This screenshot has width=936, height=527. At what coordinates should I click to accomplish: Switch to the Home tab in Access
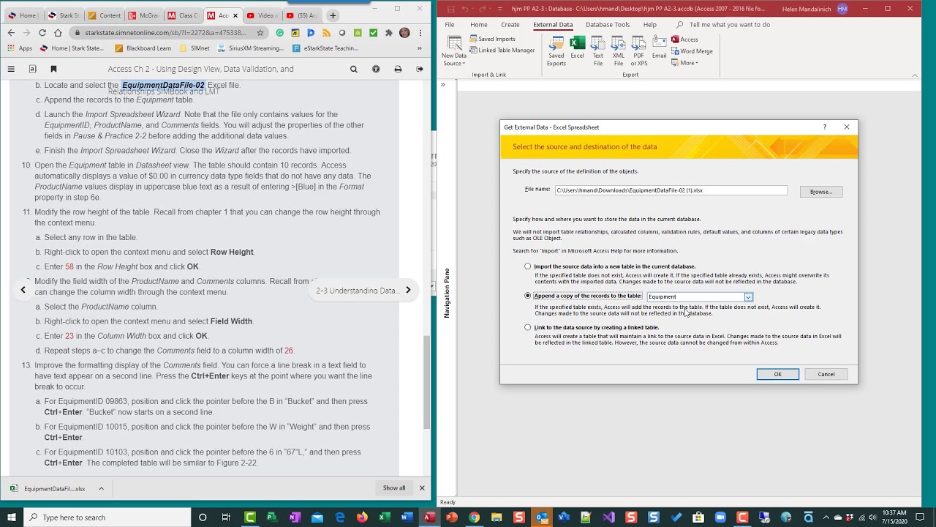click(479, 24)
